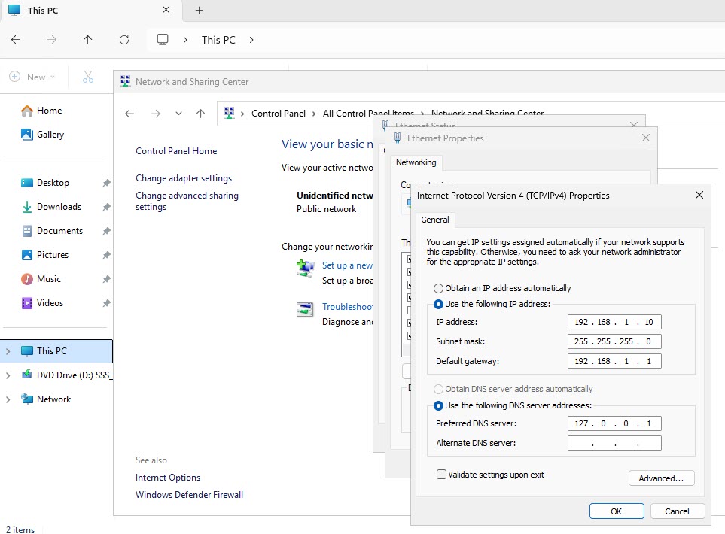Refresh the File Explorer view
The height and width of the screenshot is (534, 725).
pyautogui.click(x=124, y=40)
